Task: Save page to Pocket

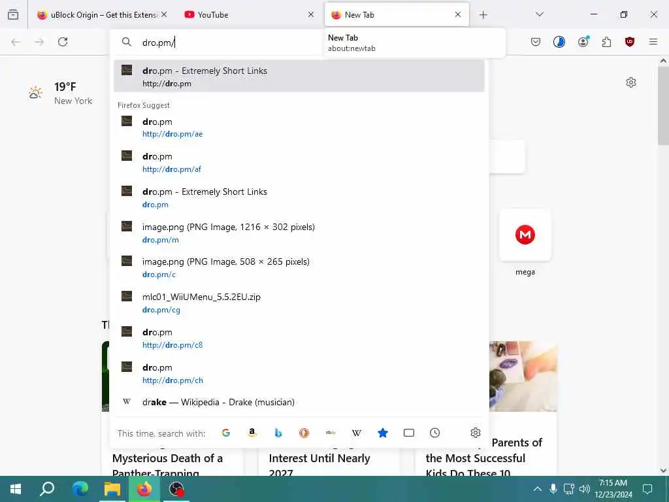Action: [x=536, y=42]
